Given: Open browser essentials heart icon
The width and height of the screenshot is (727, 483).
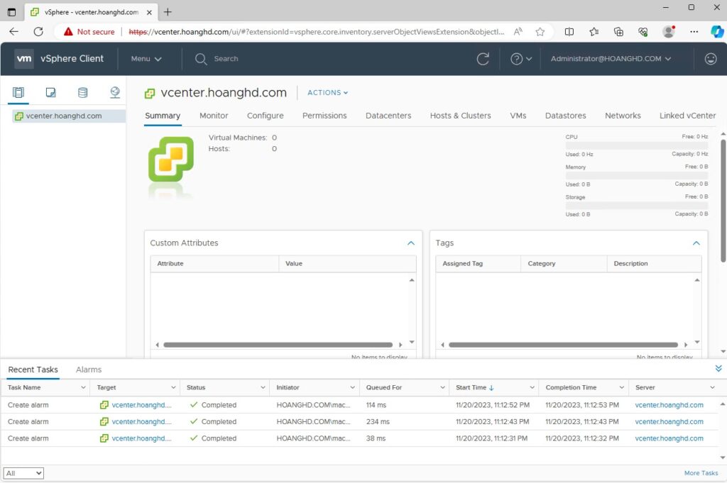Looking at the screenshot, I should tap(643, 31).
